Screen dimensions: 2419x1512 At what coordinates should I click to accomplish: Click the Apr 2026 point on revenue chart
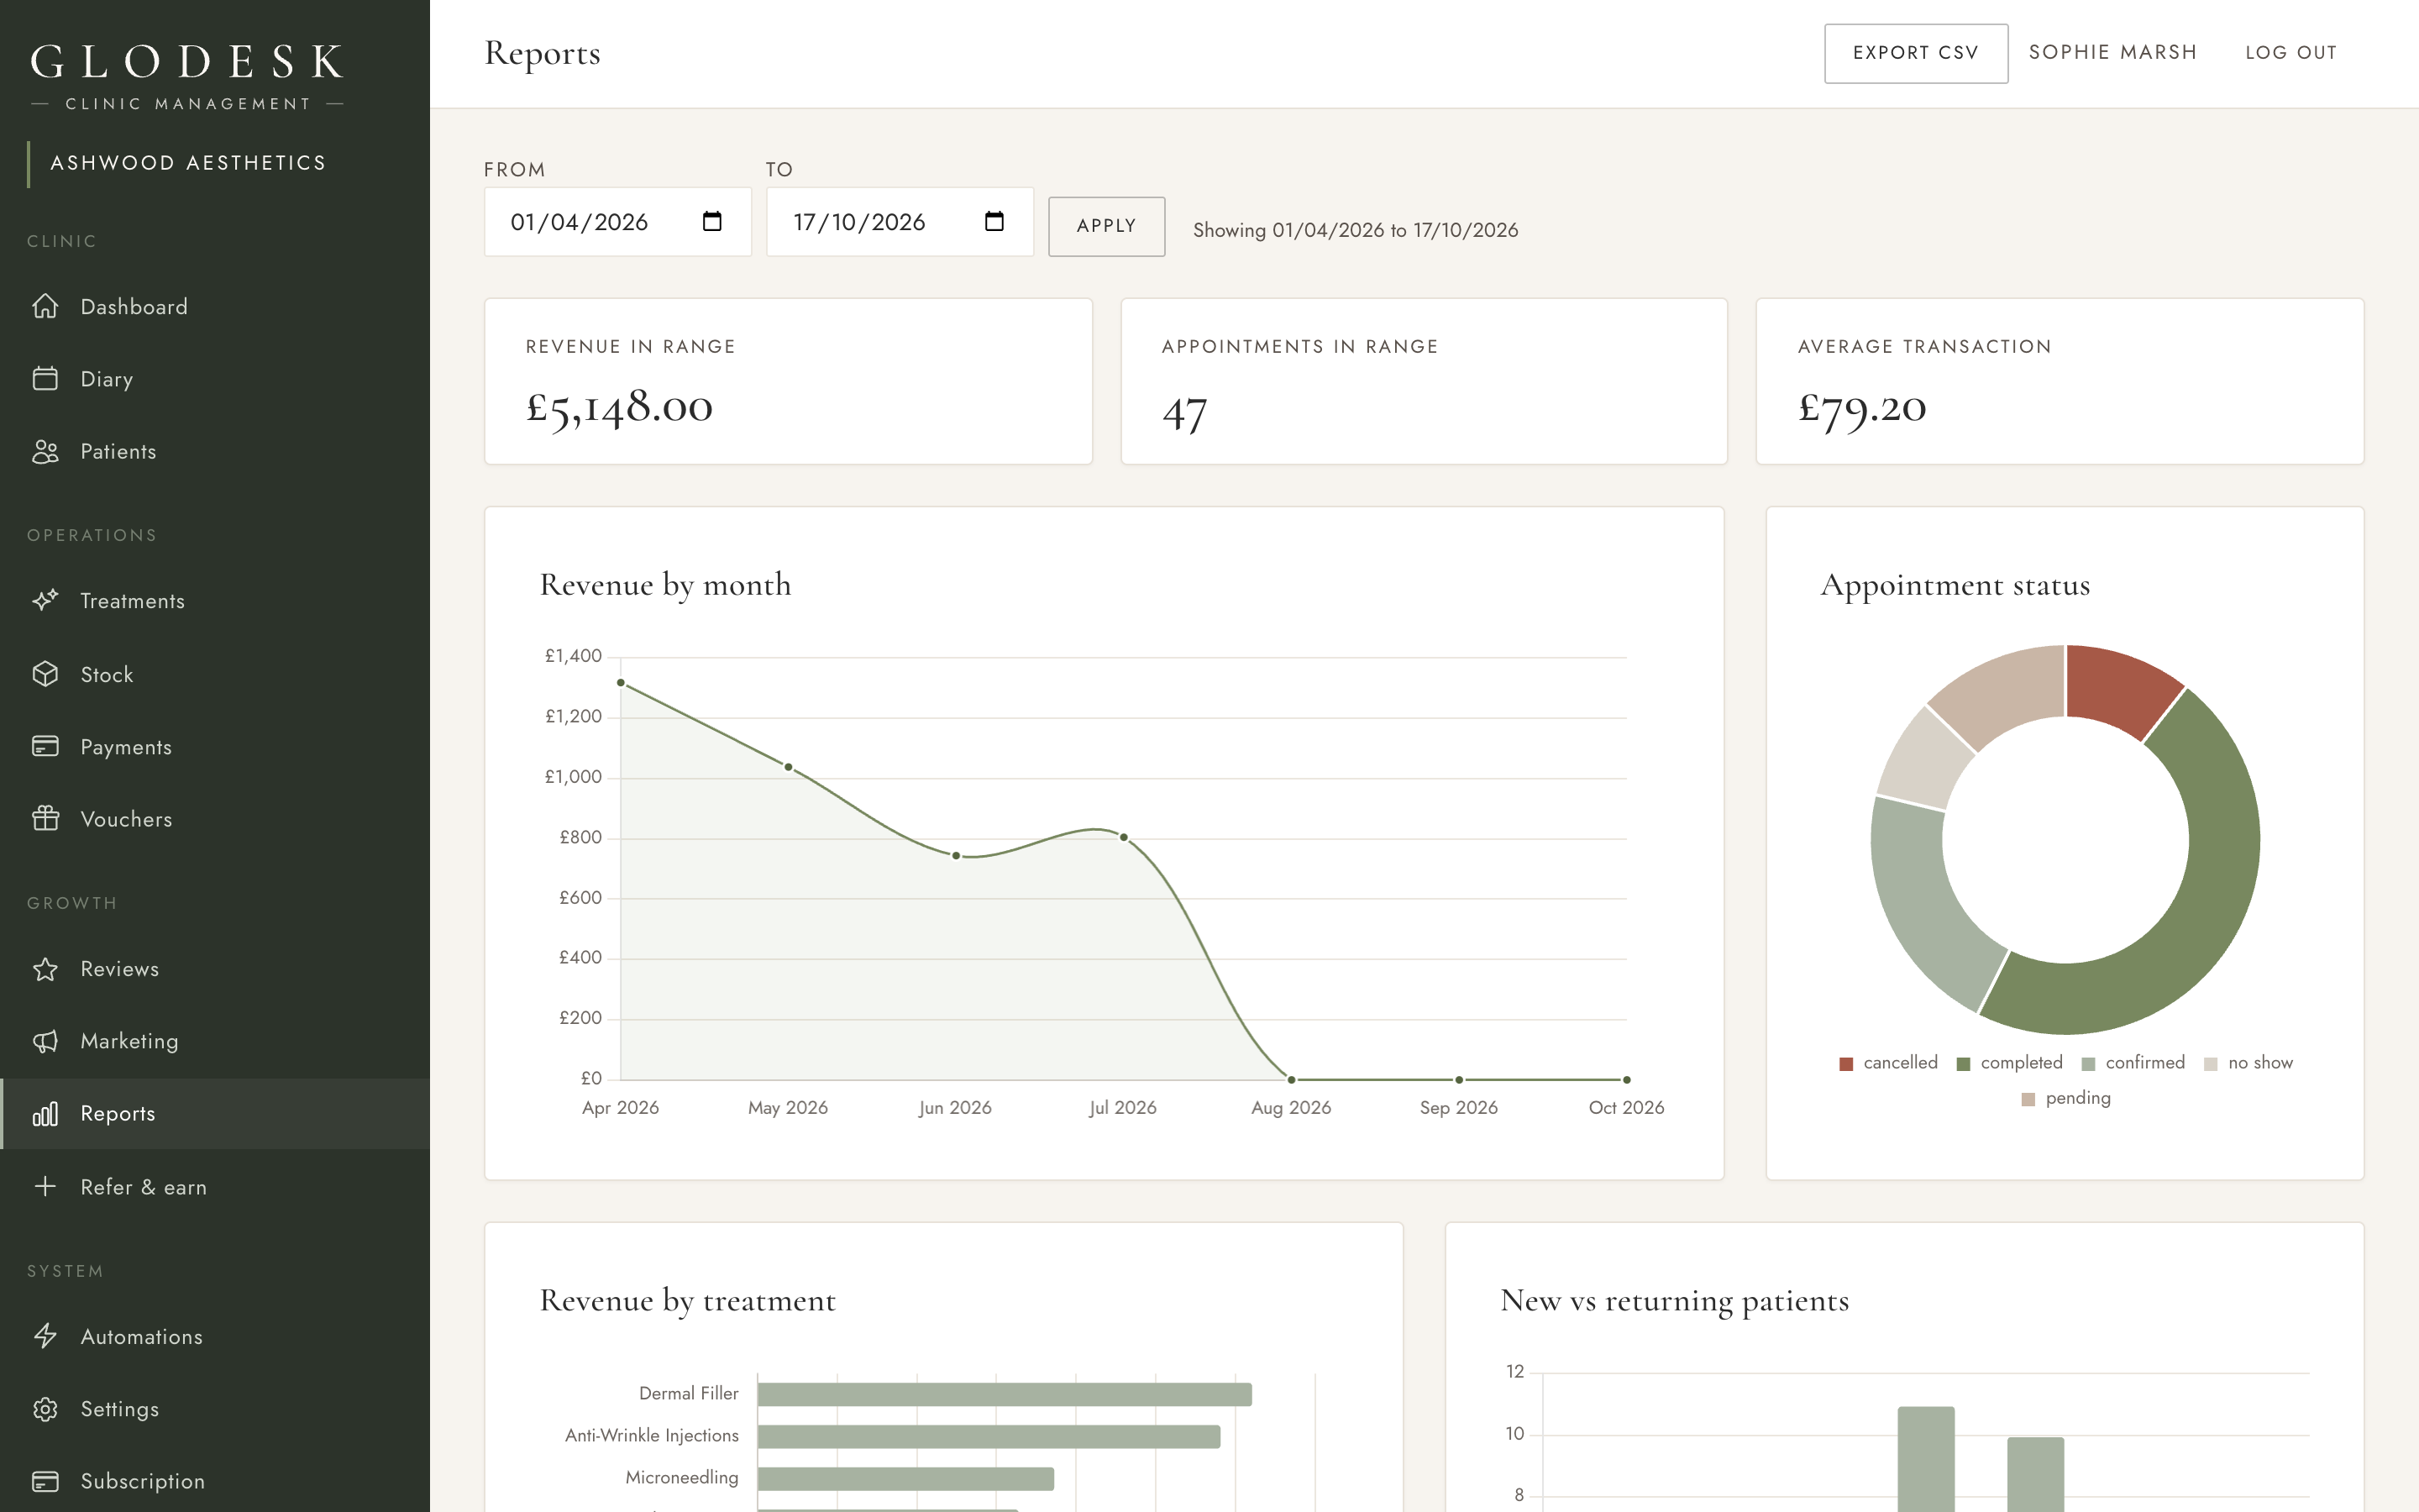(621, 683)
